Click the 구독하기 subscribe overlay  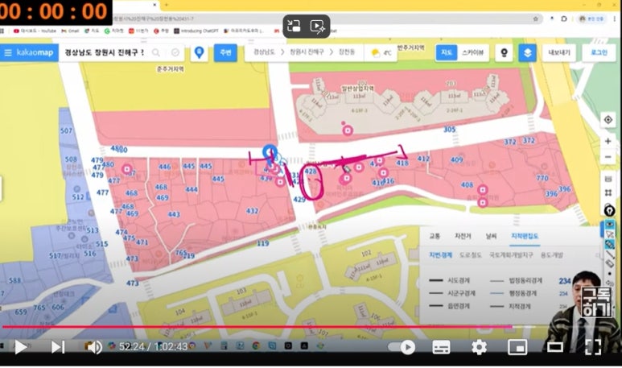coord(595,302)
